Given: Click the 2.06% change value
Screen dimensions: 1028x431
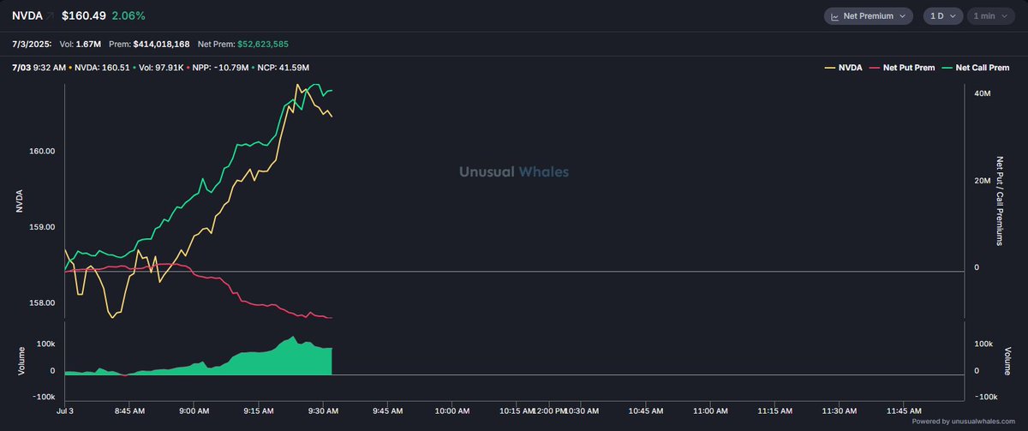Looking at the screenshot, I should coord(128,16).
